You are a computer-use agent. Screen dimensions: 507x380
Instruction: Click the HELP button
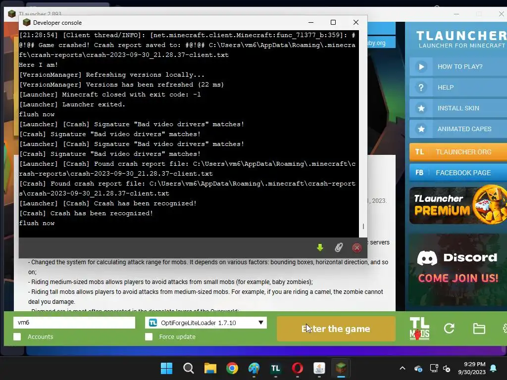click(458, 88)
